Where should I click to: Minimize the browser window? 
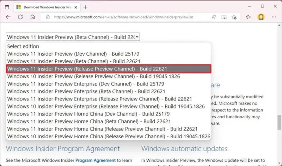(250, 6)
